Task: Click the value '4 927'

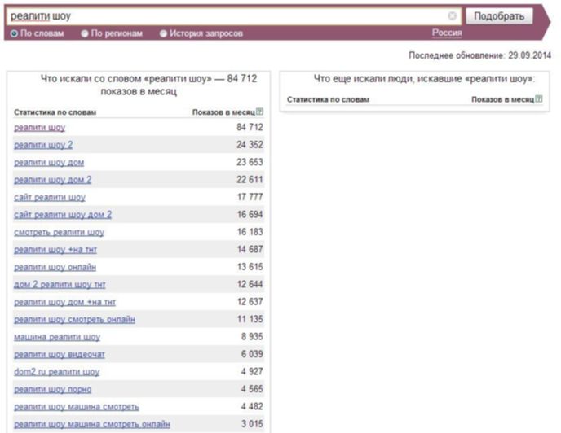Action: coord(252,372)
